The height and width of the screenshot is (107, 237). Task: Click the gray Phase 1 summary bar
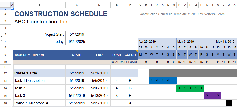tap(193, 73)
